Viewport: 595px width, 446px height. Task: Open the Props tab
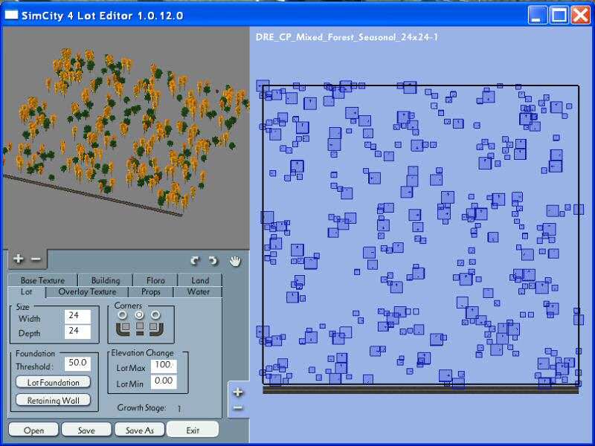click(x=151, y=291)
